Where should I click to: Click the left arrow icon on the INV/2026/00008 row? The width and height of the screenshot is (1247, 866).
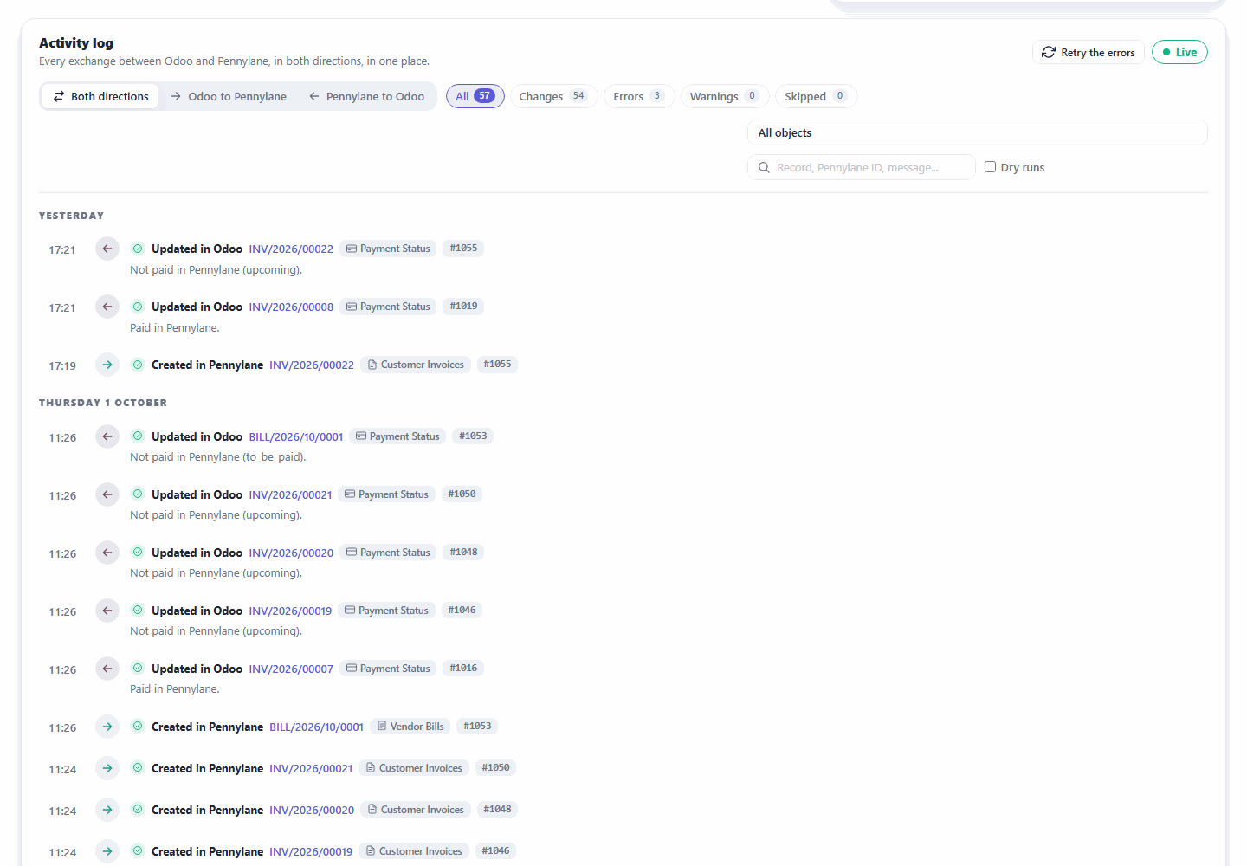click(107, 307)
